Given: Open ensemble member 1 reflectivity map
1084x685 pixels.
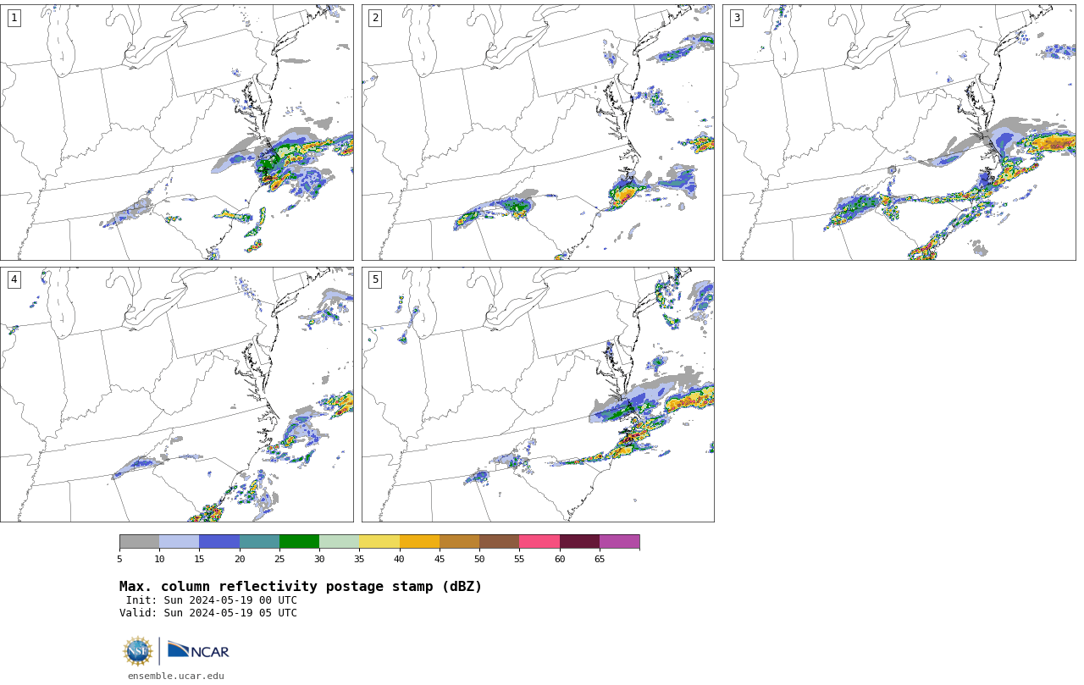Looking at the screenshot, I should click(x=177, y=132).
